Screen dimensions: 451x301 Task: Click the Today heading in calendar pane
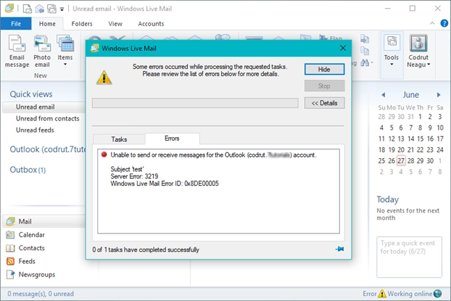pos(388,199)
